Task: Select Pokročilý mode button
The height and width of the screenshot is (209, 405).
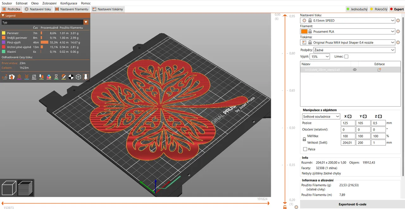Action: click(x=378, y=9)
